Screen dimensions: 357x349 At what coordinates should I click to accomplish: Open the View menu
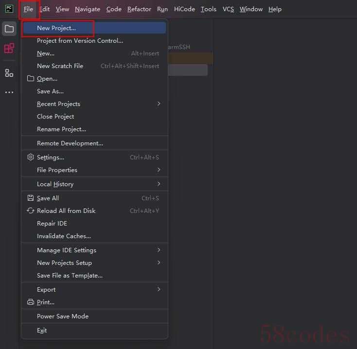coord(62,9)
